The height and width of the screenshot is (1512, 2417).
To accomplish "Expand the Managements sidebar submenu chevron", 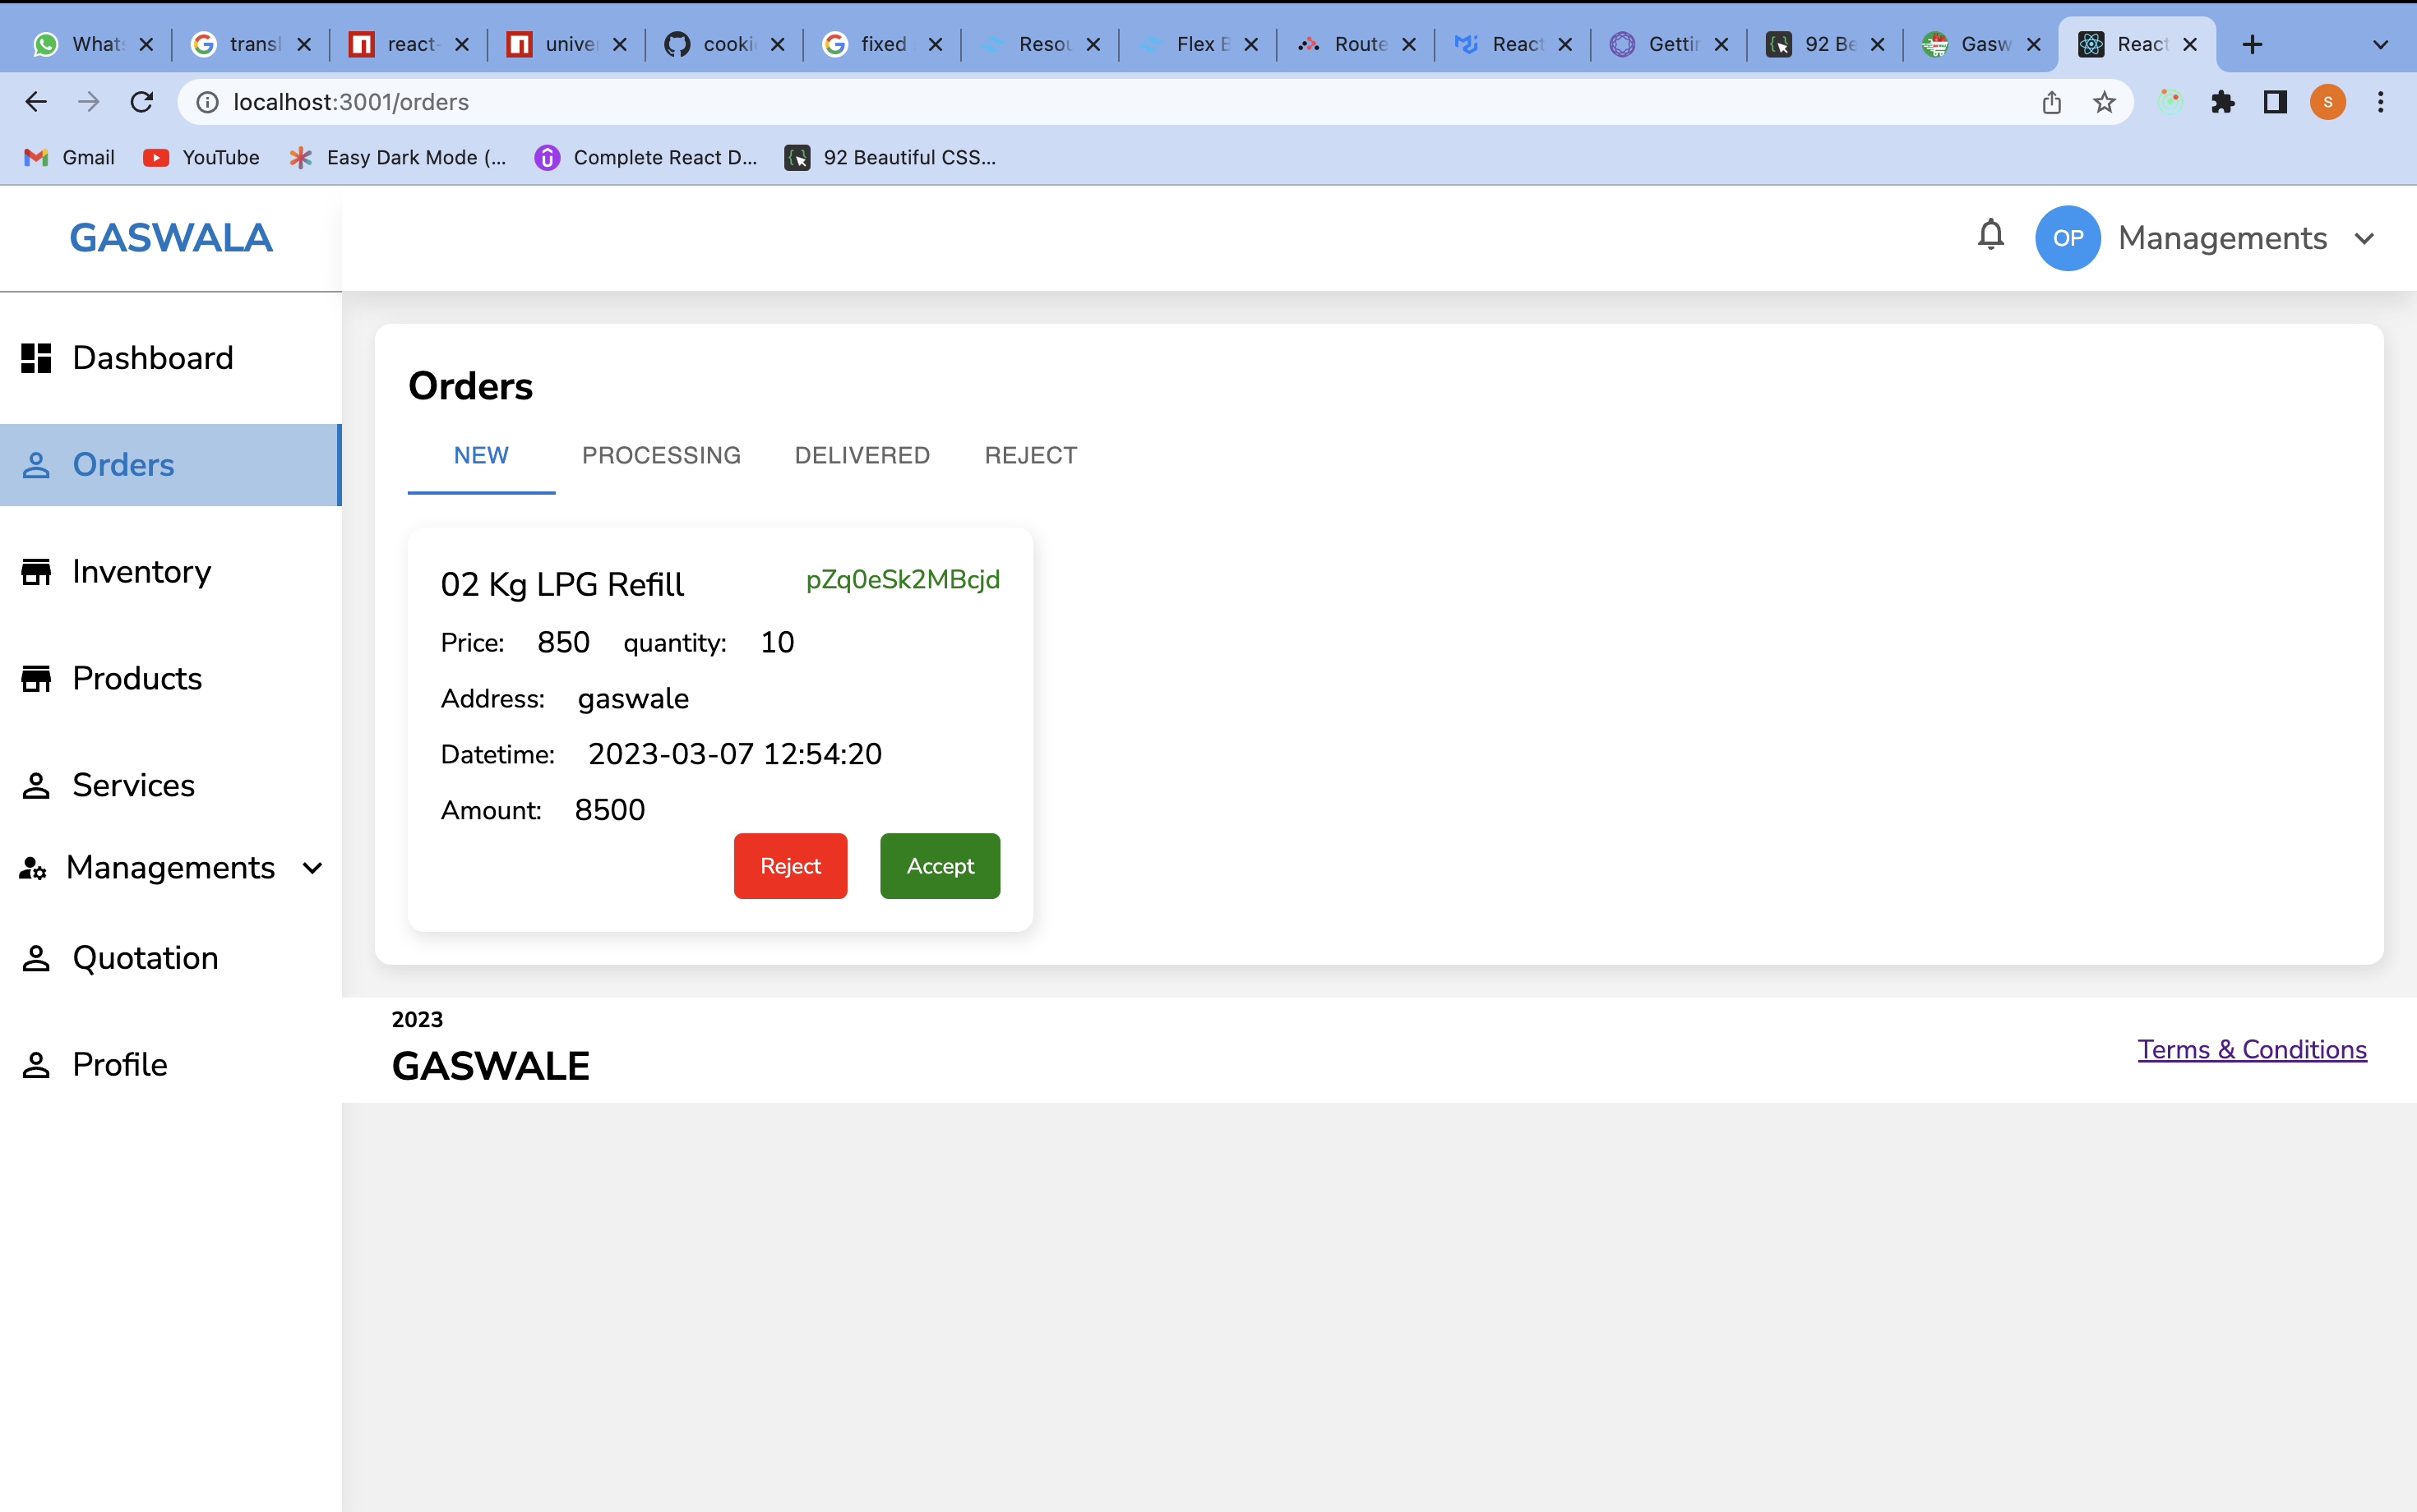I will (312, 868).
